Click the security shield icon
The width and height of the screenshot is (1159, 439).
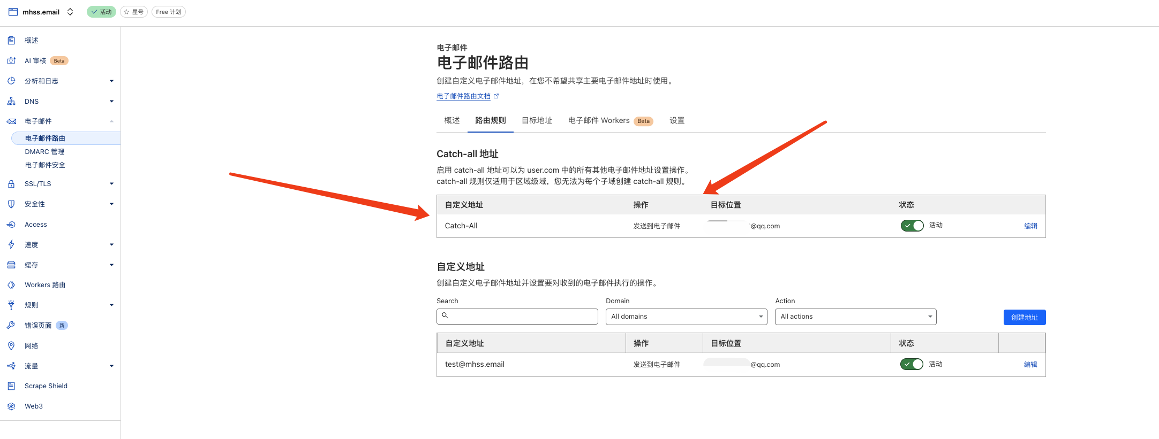11,204
